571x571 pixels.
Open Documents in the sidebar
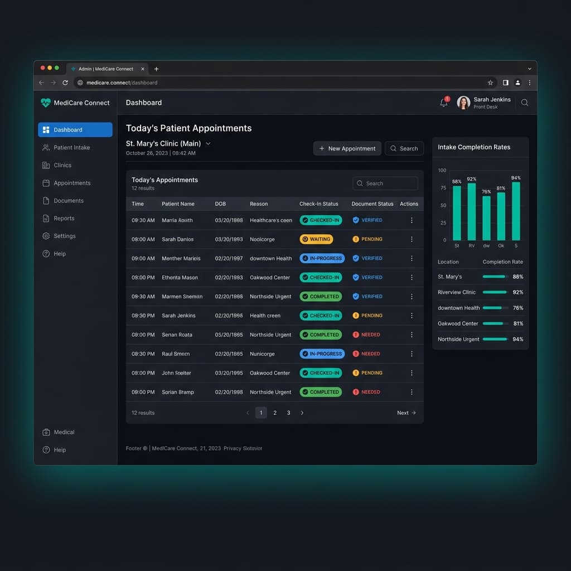click(x=75, y=201)
